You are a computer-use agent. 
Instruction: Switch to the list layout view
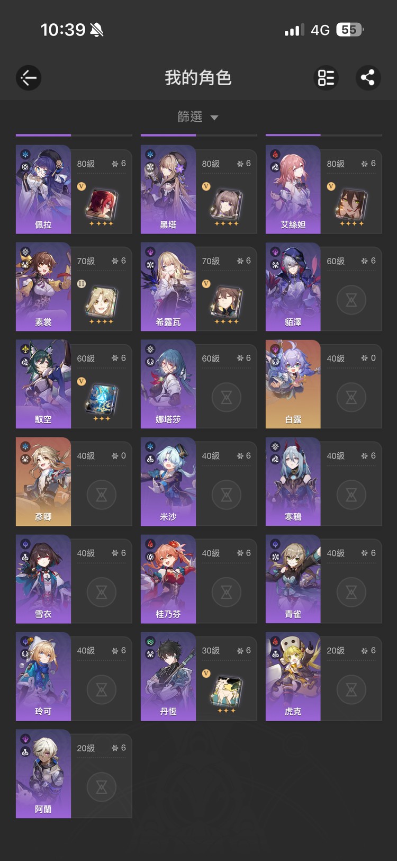coord(326,78)
